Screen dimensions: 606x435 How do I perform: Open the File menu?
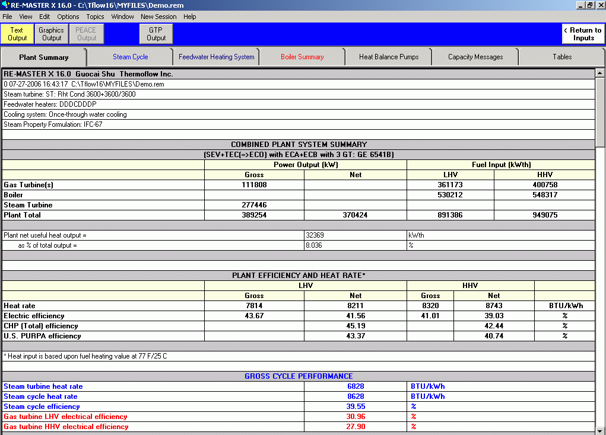(x=7, y=17)
